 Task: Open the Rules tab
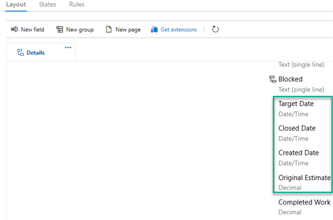(76, 5)
